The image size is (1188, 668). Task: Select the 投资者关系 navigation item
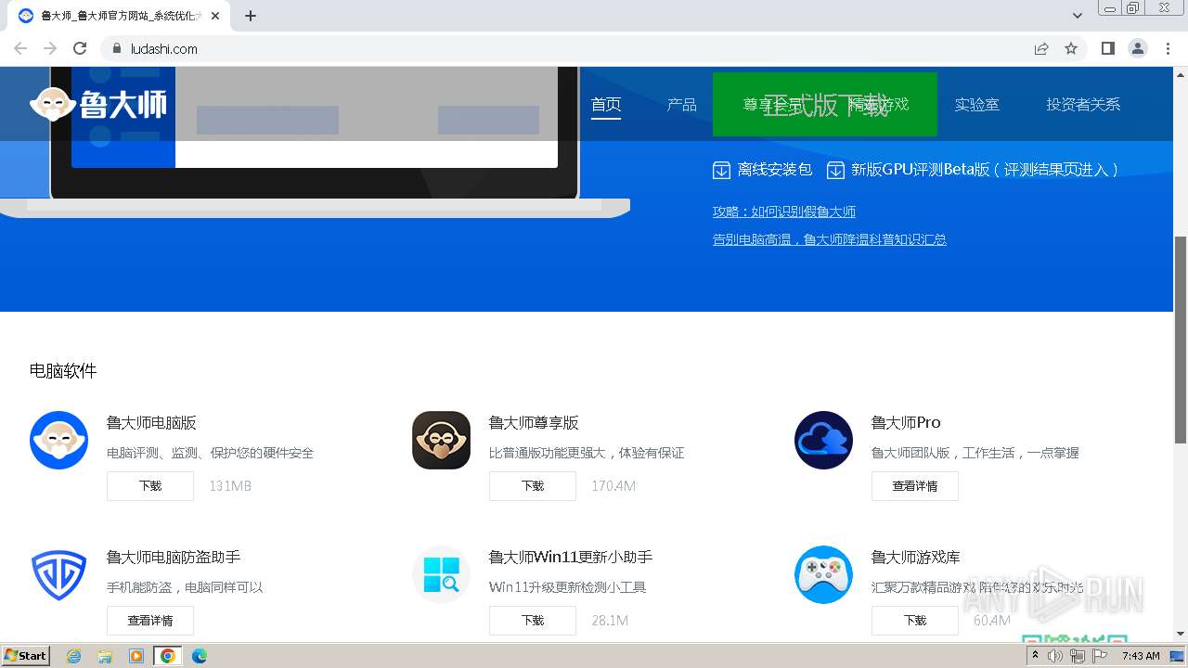pyautogui.click(x=1083, y=104)
